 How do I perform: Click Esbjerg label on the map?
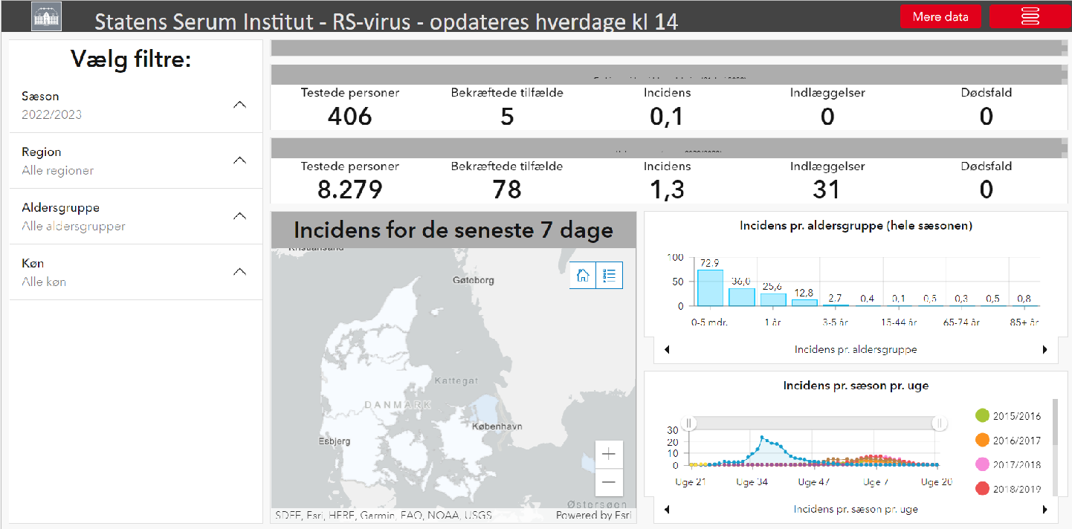coord(334,441)
